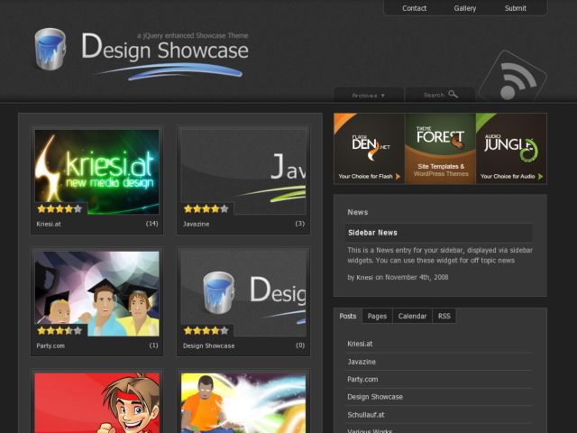Open the red cartoon boy thumbnail

96,403
